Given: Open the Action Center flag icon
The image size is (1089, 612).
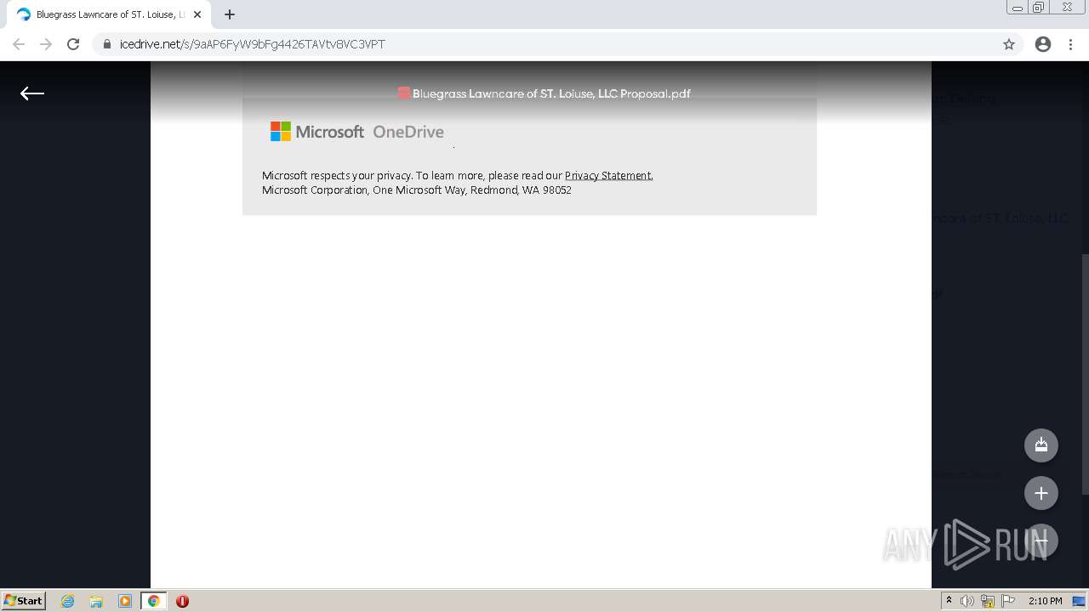Looking at the screenshot, I should point(1008,601).
